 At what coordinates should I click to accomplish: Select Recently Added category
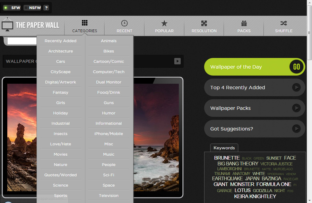coord(60,41)
